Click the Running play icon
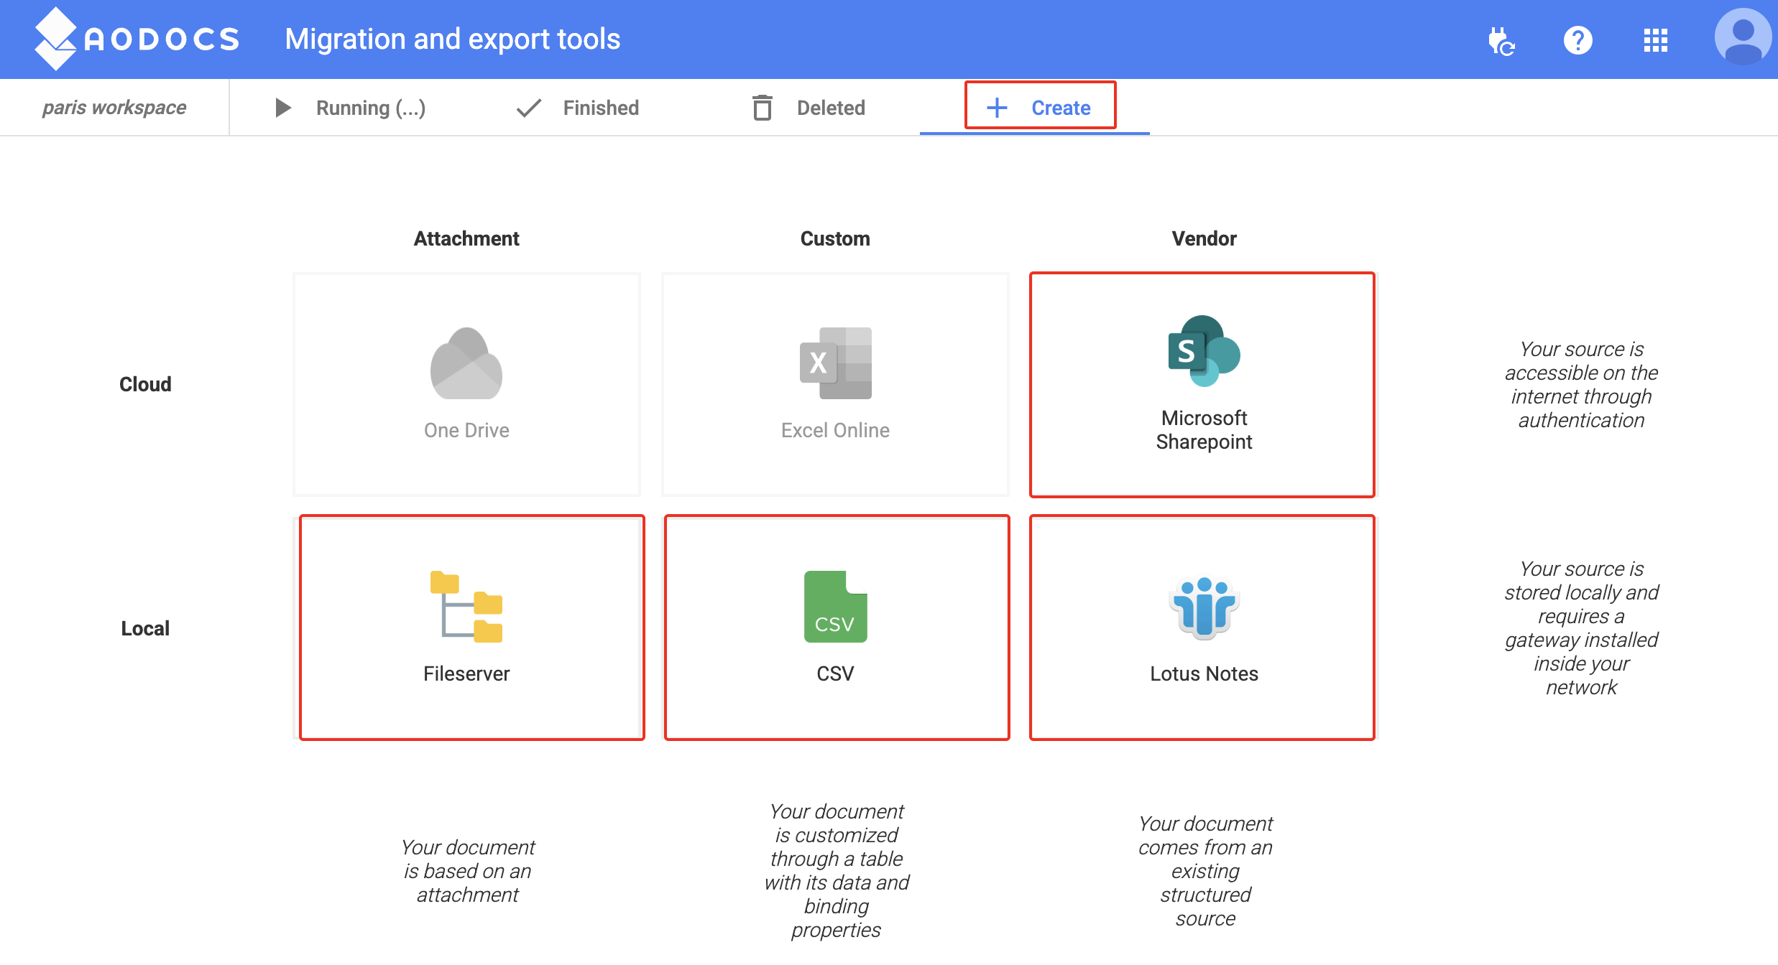Viewport: 1778px width, 965px height. coord(283,108)
